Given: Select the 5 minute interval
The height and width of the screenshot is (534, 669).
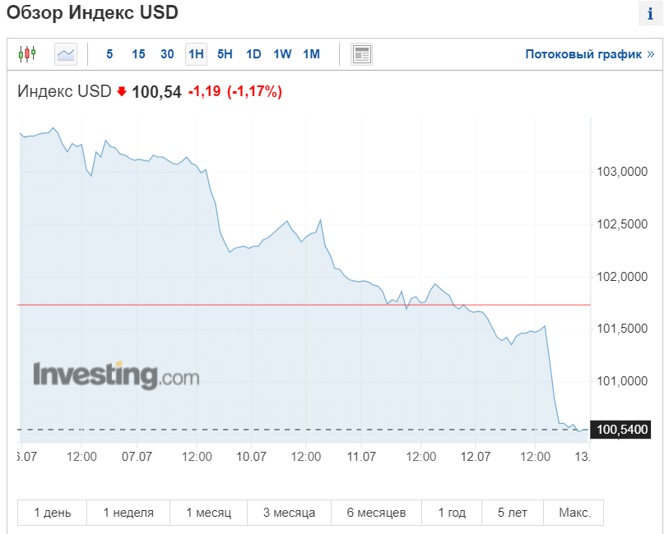Looking at the screenshot, I should tap(109, 54).
